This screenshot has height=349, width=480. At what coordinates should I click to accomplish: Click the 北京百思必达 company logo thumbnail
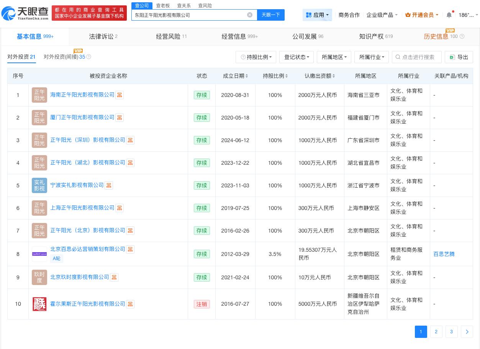click(39, 254)
